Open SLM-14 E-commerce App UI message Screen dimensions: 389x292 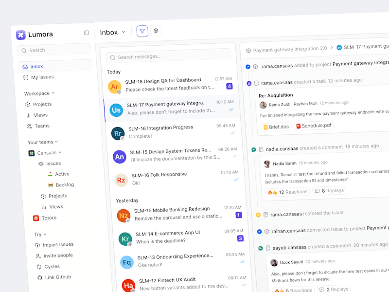pos(181,237)
